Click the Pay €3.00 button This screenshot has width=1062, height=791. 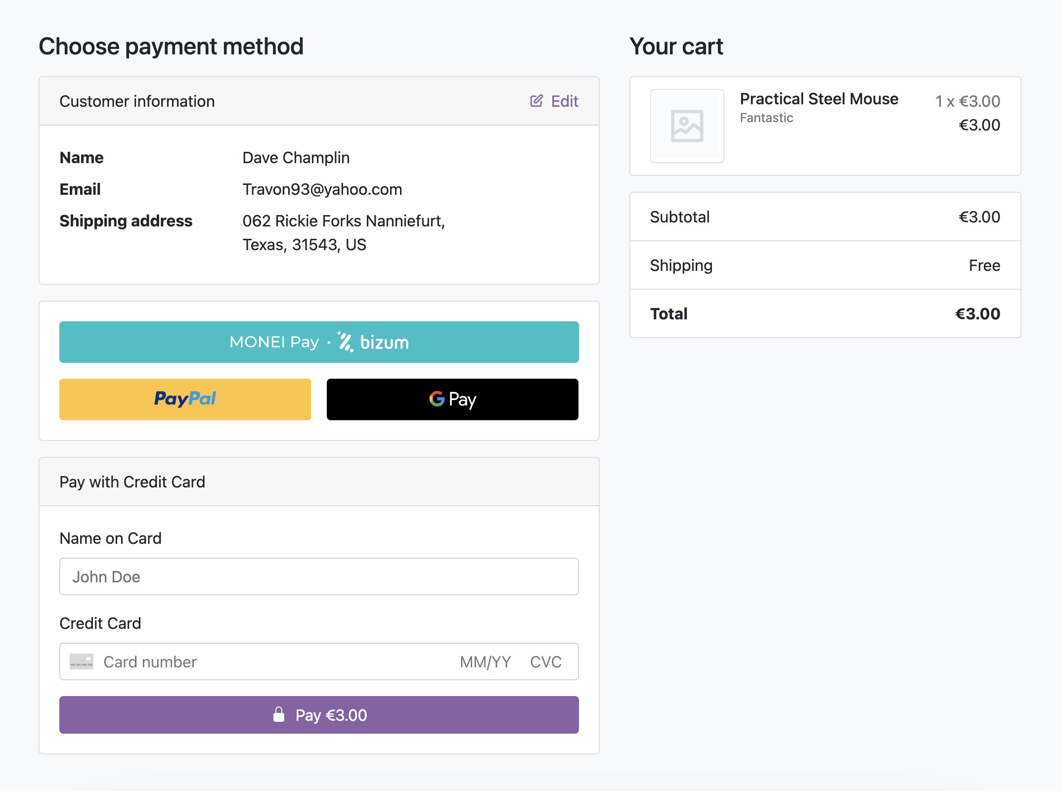319,715
